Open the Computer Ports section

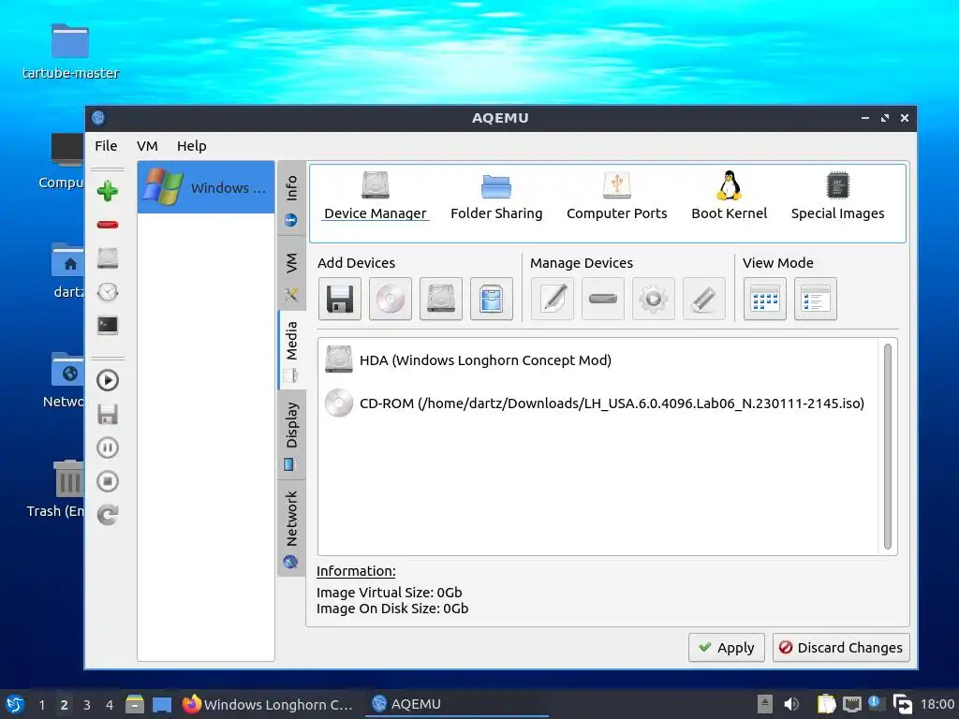[616, 196]
